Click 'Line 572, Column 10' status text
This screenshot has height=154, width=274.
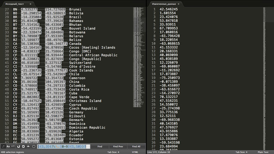point(159,152)
